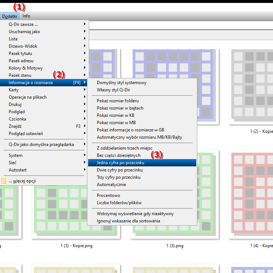Open Pasek stanu submenu
This screenshot has width=273, height=273.
44,75
